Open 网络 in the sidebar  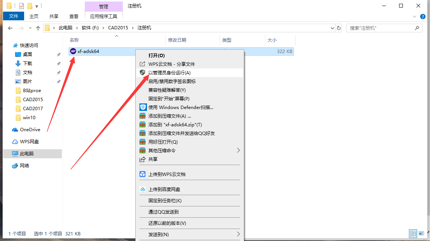pyautogui.click(x=24, y=166)
